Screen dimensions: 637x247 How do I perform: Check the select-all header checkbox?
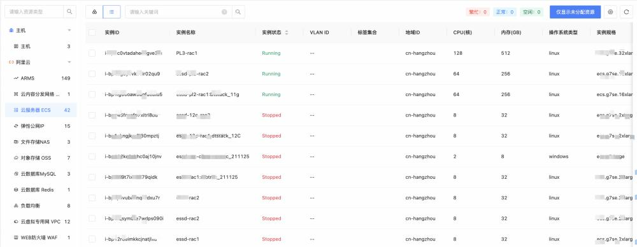(x=92, y=32)
